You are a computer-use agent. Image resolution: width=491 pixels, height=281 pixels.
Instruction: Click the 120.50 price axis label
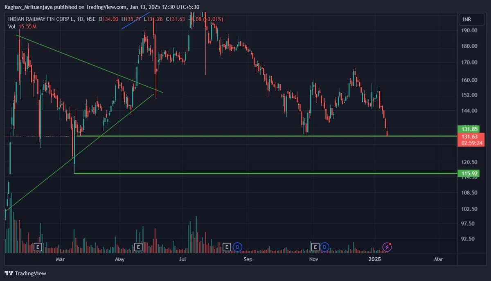469,162
